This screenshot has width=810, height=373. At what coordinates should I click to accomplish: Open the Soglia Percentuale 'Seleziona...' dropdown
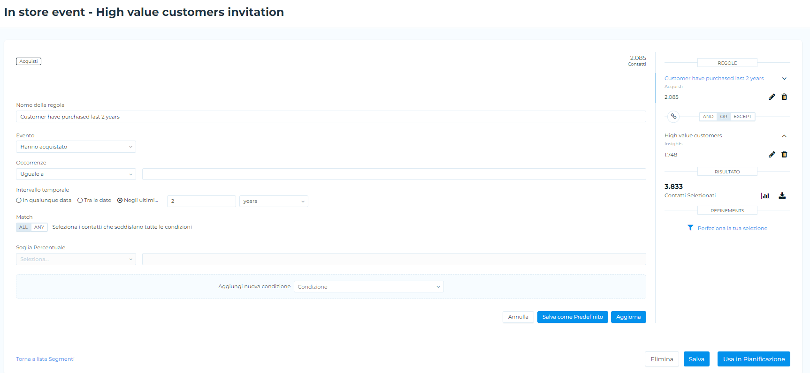(x=76, y=259)
